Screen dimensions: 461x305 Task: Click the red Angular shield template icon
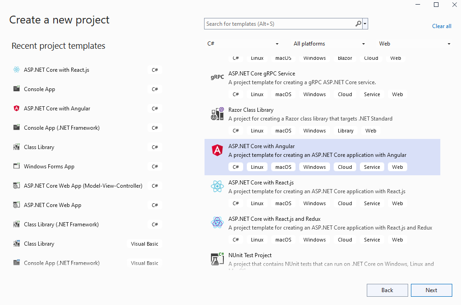click(x=217, y=150)
